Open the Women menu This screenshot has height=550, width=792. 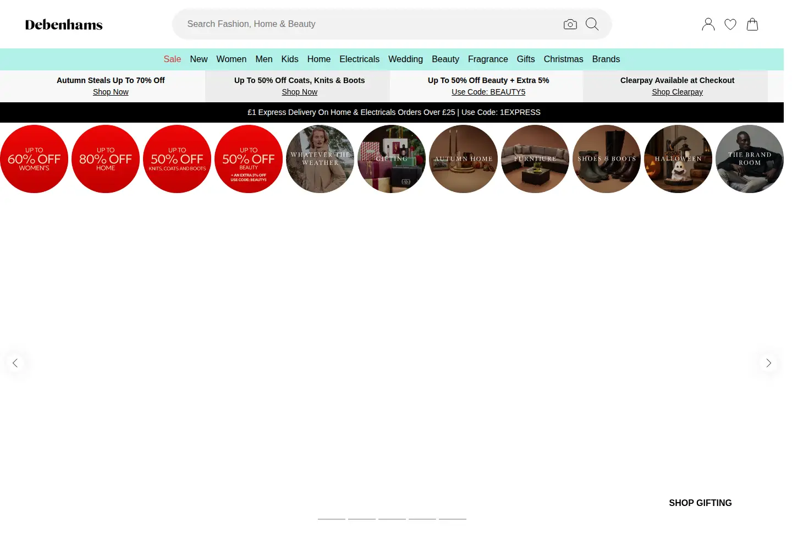pyautogui.click(x=231, y=59)
